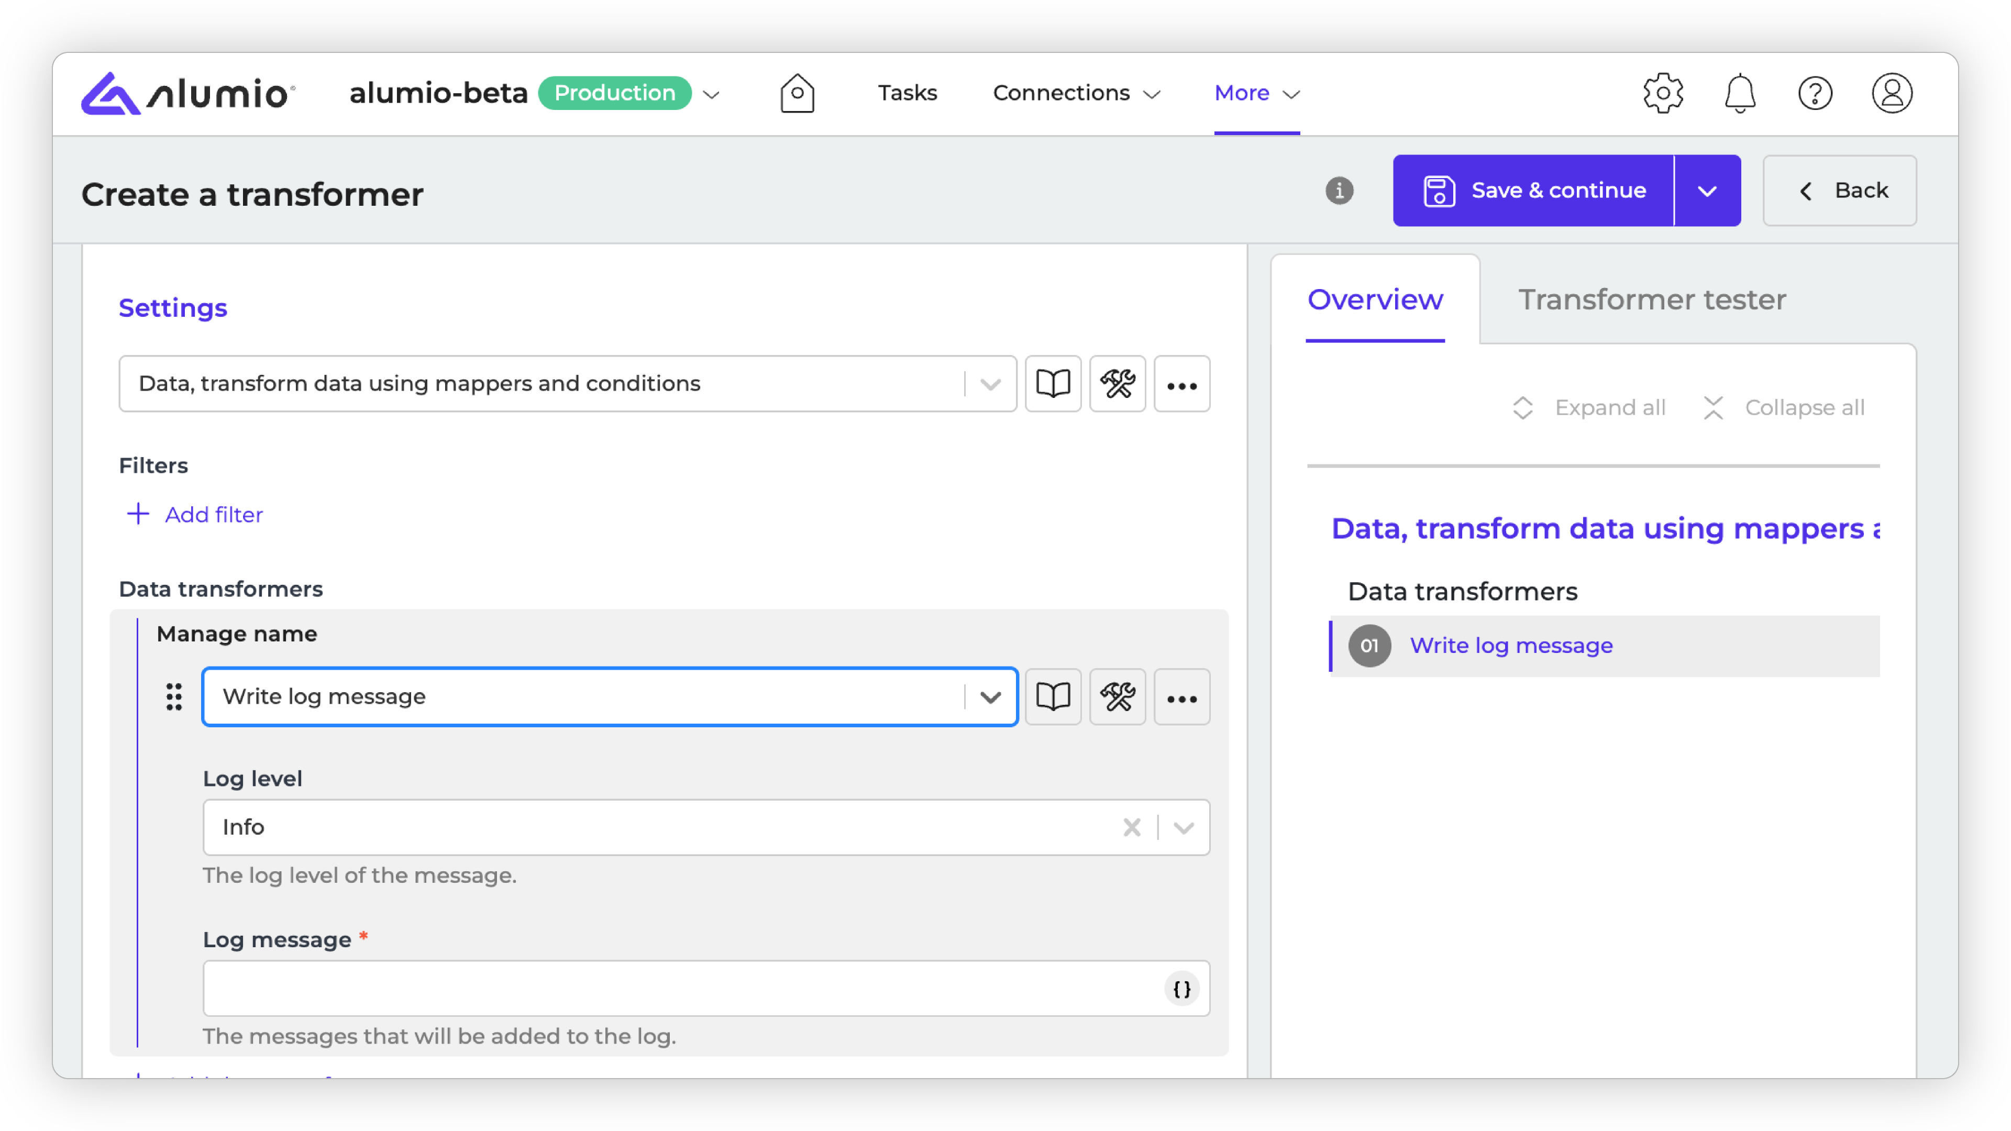The height and width of the screenshot is (1131, 2011).
Task: Open three-dots menu for Write log message
Action: click(x=1181, y=697)
